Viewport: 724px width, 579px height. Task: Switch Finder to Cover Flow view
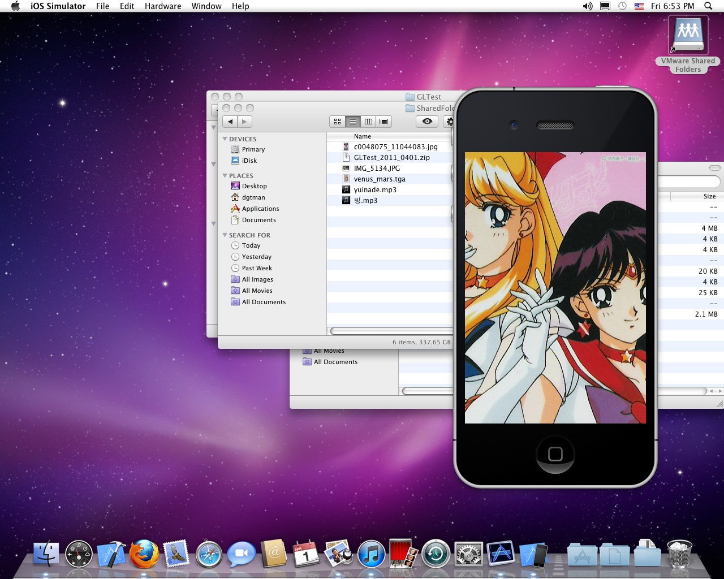(384, 122)
